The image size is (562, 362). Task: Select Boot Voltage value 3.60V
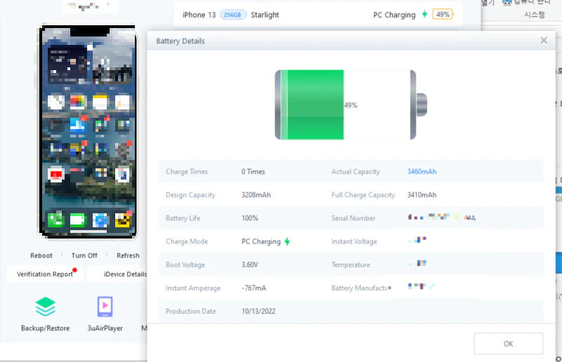click(249, 264)
